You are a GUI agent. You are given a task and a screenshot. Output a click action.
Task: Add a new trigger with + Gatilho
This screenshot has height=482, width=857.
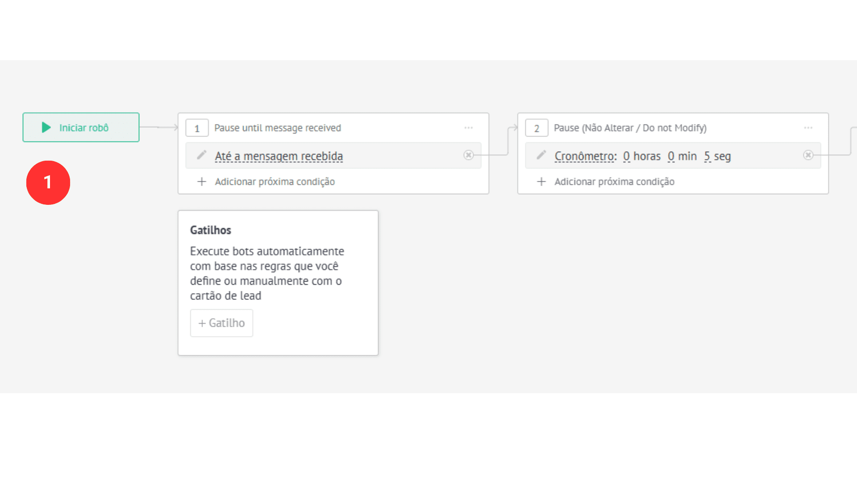coord(221,323)
